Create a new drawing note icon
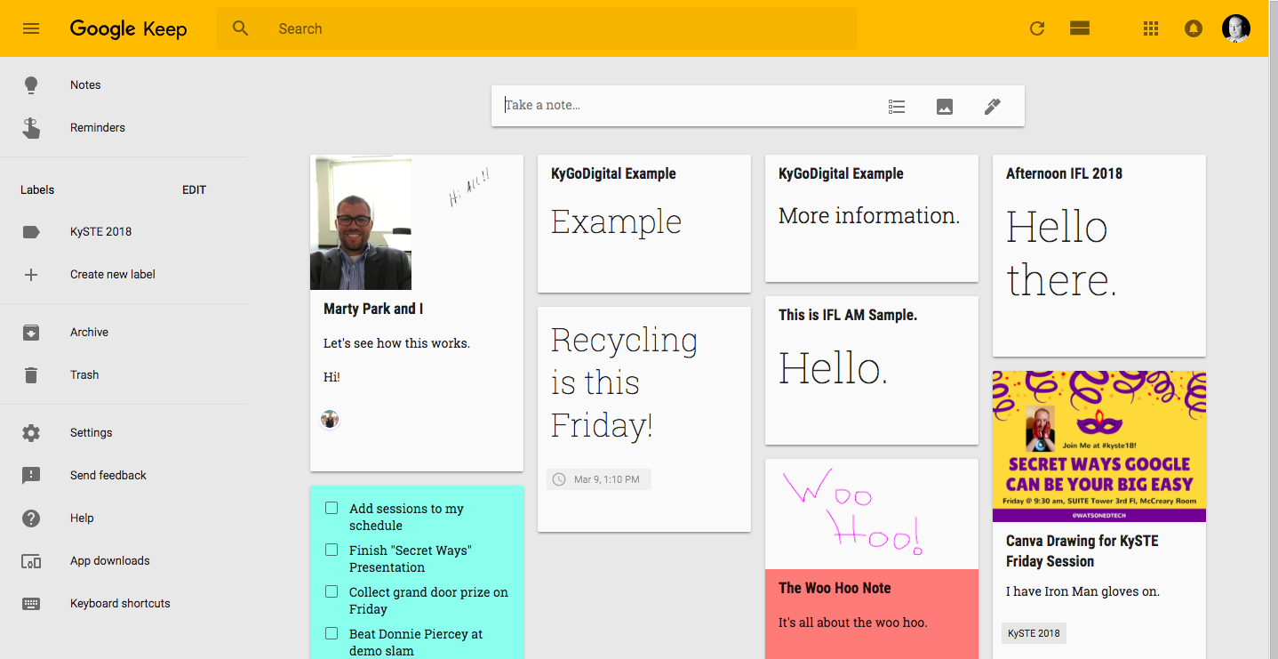The height and width of the screenshot is (659, 1278). (993, 107)
